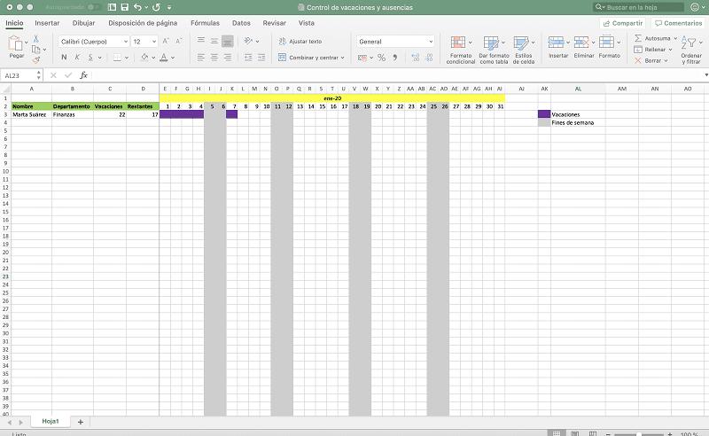This screenshot has height=436, width=709.
Task: Click the percent style icon
Action: tap(381, 58)
